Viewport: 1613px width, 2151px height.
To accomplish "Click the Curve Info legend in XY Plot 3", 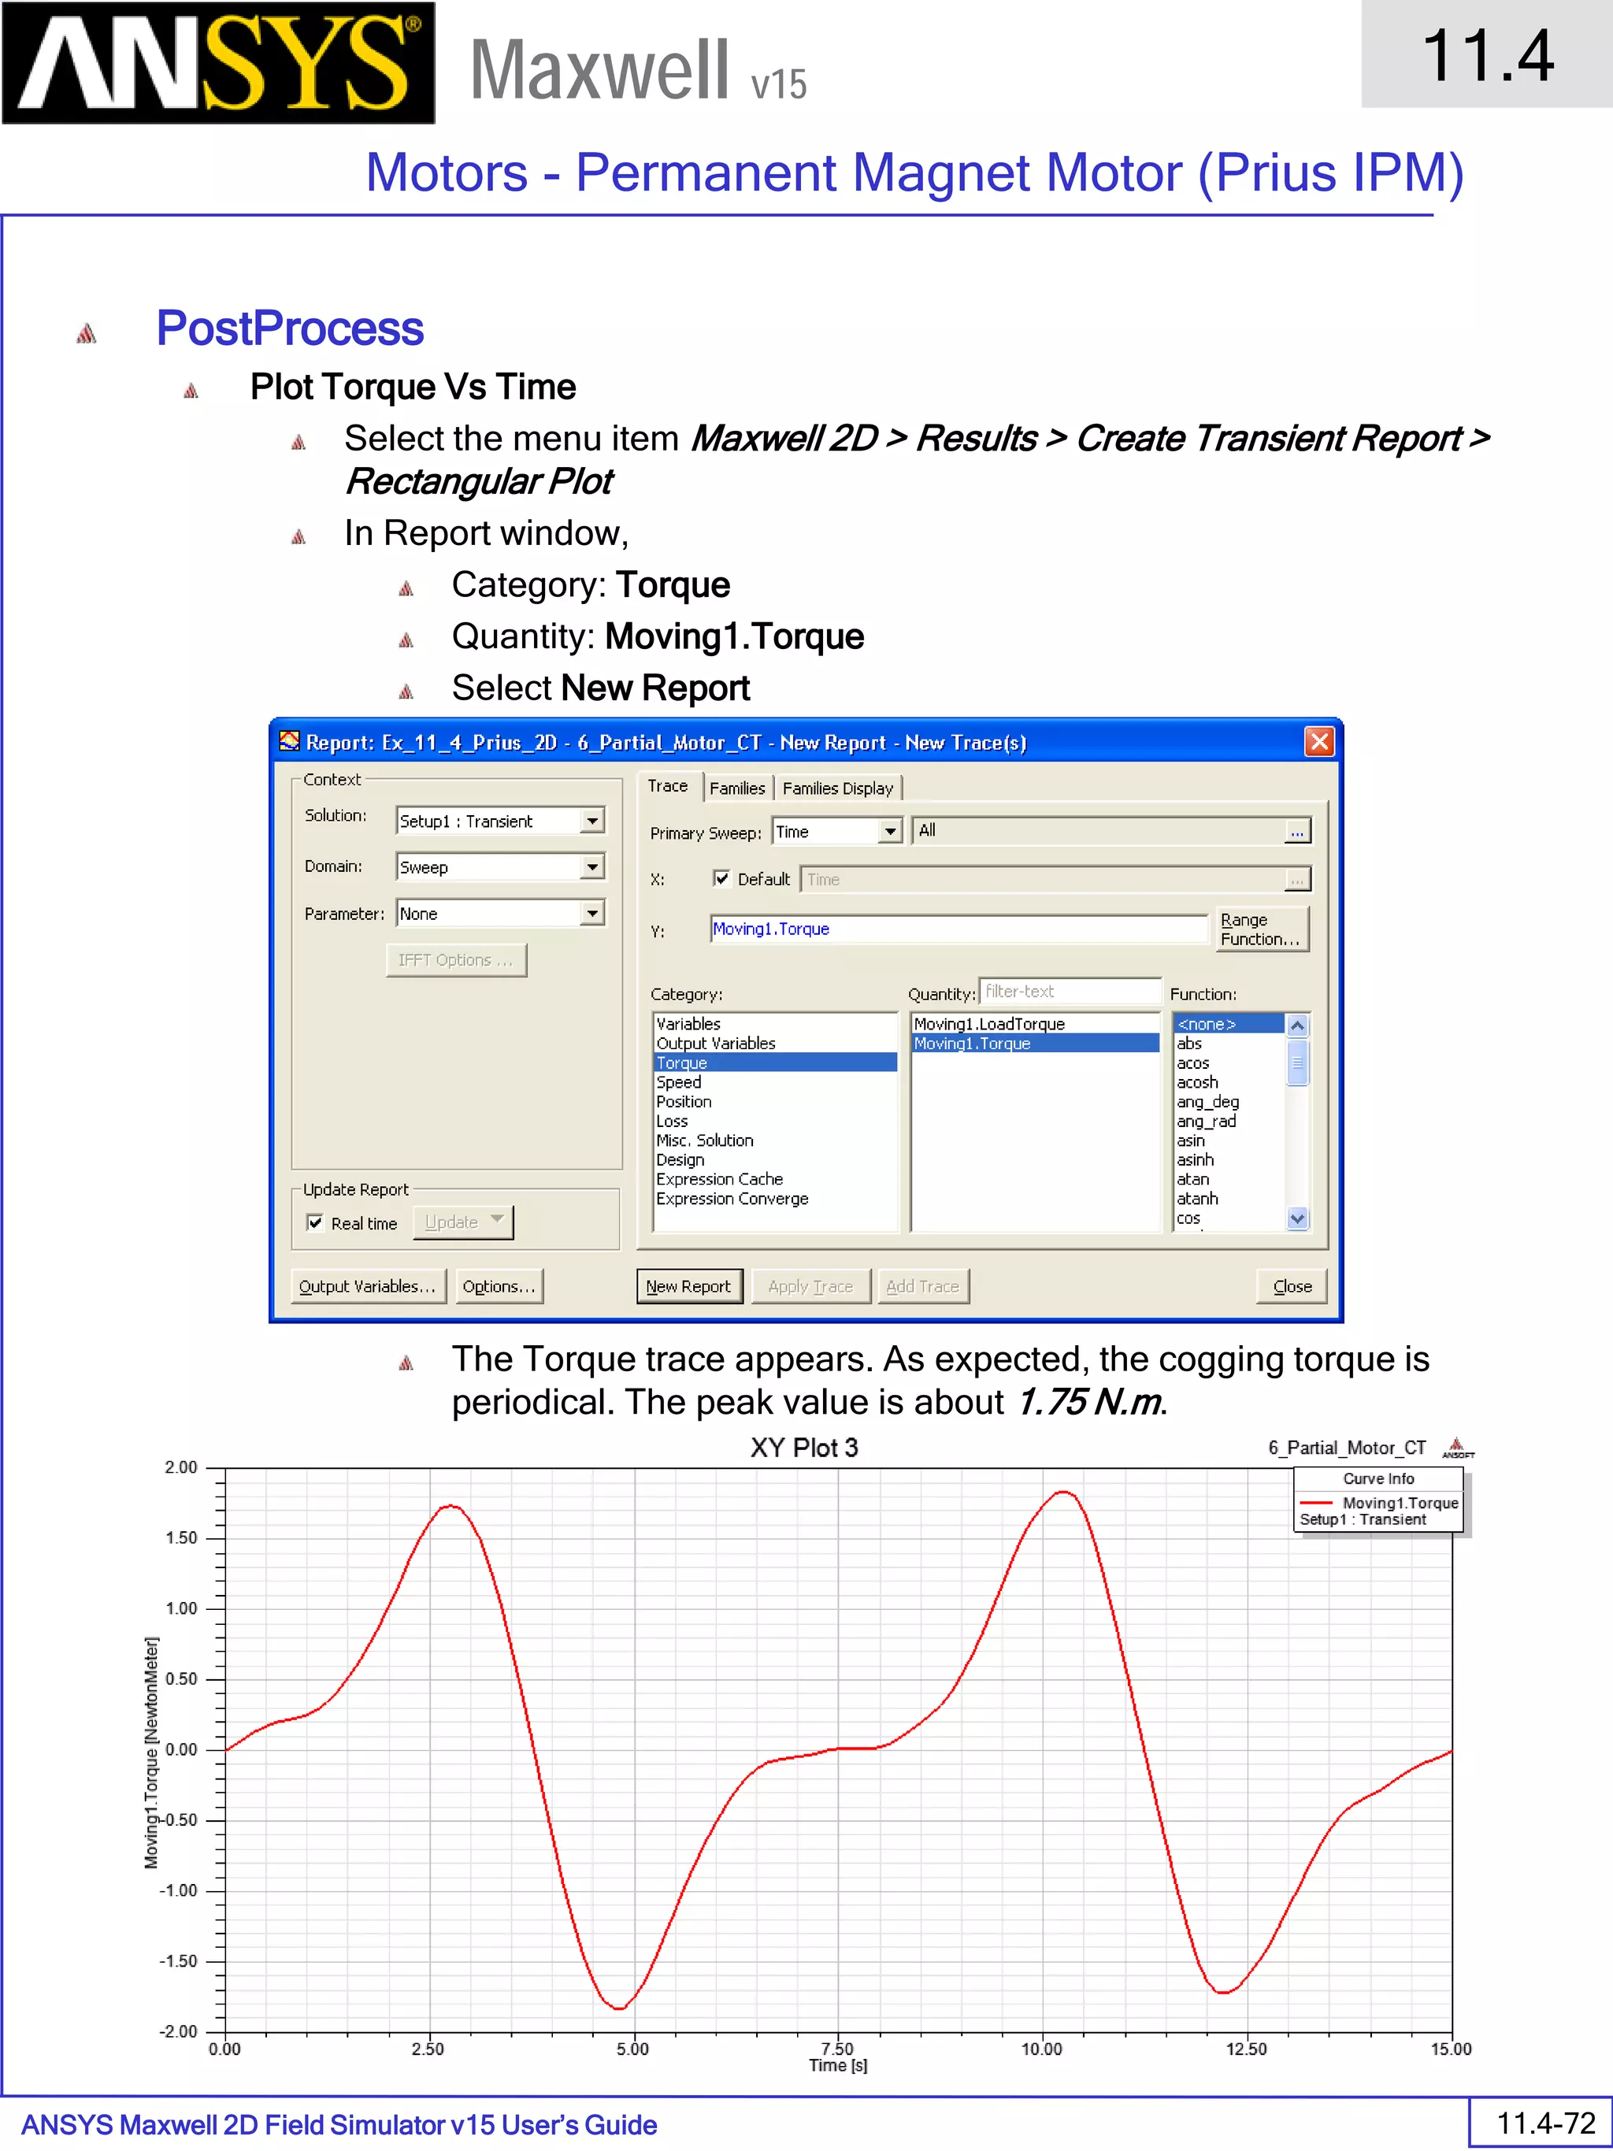I will click(1378, 1500).
